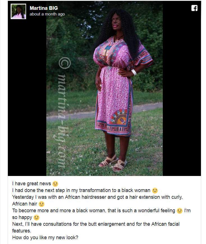Viewport: 206px width, 244px height.
Task: Click the "How do you like my new look?" text
Action: tap(45, 238)
